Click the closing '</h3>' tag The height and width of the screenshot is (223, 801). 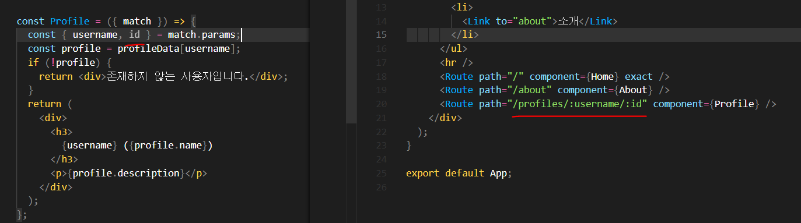coord(64,160)
